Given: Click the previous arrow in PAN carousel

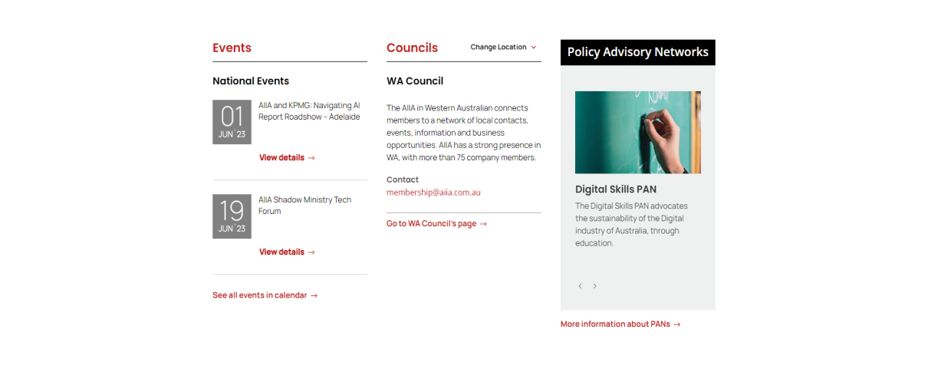Looking at the screenshot, I should pos(580,286).
